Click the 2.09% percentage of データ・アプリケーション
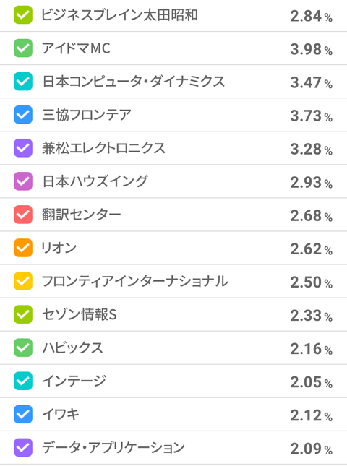The image size is (347, 466). 311,449
